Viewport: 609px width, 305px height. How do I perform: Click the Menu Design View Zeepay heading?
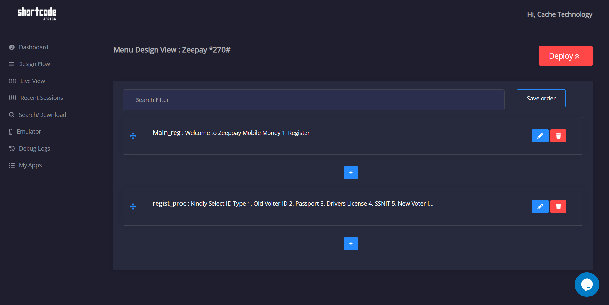[172, 50]
